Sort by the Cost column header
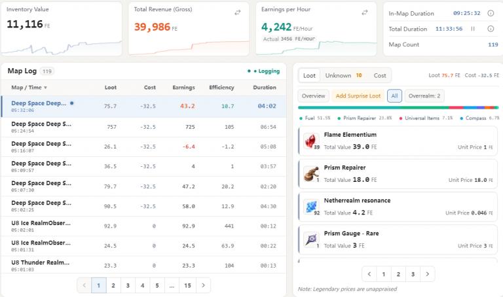Viewport: 503px width, 297px height. pos(150,88)
